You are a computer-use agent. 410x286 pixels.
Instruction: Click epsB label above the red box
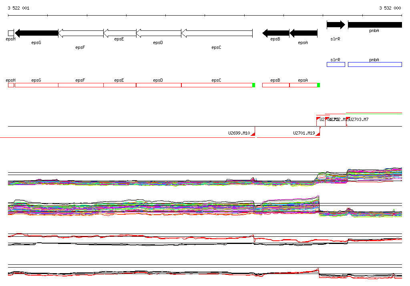point(275,80)
